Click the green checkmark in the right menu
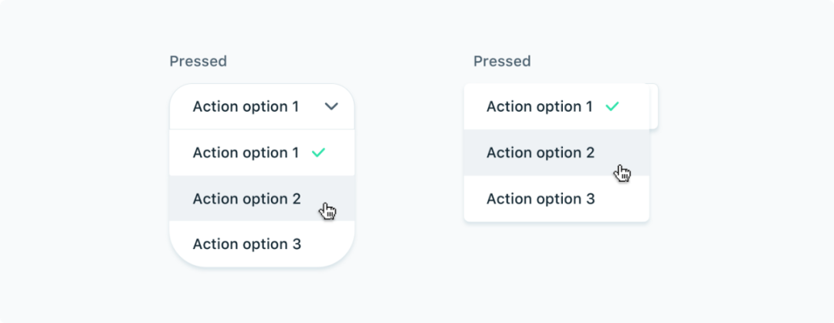This screenshot has height=323, width=834. (612, 106)
